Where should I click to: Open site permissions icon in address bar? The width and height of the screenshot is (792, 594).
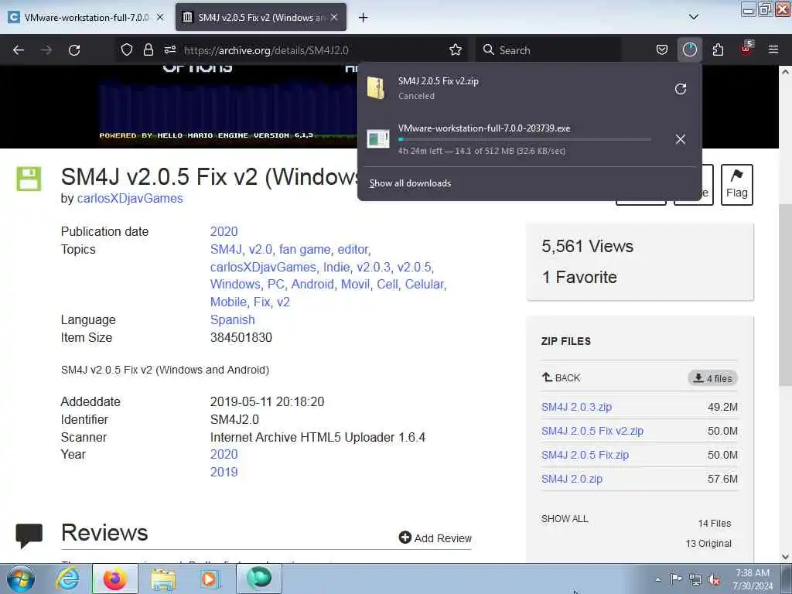coord(170,49)
